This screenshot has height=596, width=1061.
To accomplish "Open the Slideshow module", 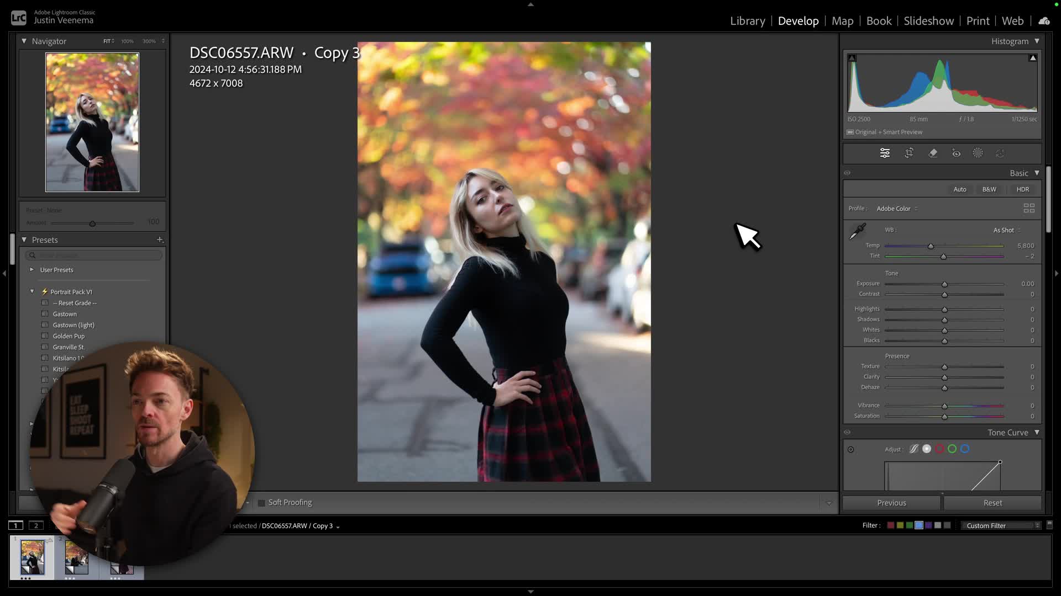I will coord(928,20).
